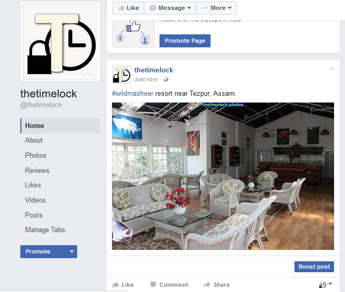Click the thetimelock avatar beside the post header
The width and height of the screenshot is (345, 292).
(x=121, y=74)
